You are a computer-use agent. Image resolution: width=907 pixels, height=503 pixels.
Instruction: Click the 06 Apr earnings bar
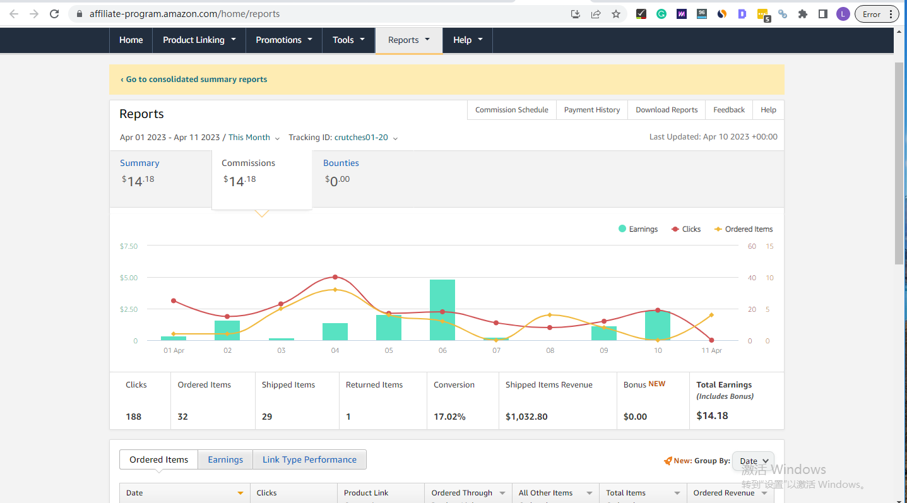click(x=442, y=310)
